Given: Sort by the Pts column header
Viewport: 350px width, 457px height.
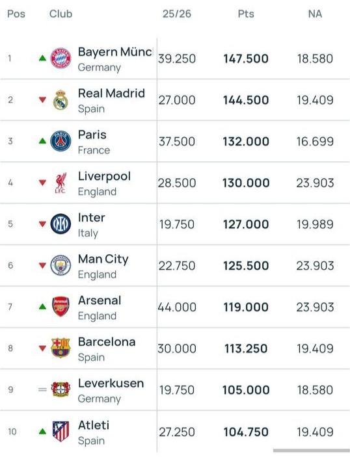Looking at the screenshot, I should pyautogui.click(x=246, y=14).
